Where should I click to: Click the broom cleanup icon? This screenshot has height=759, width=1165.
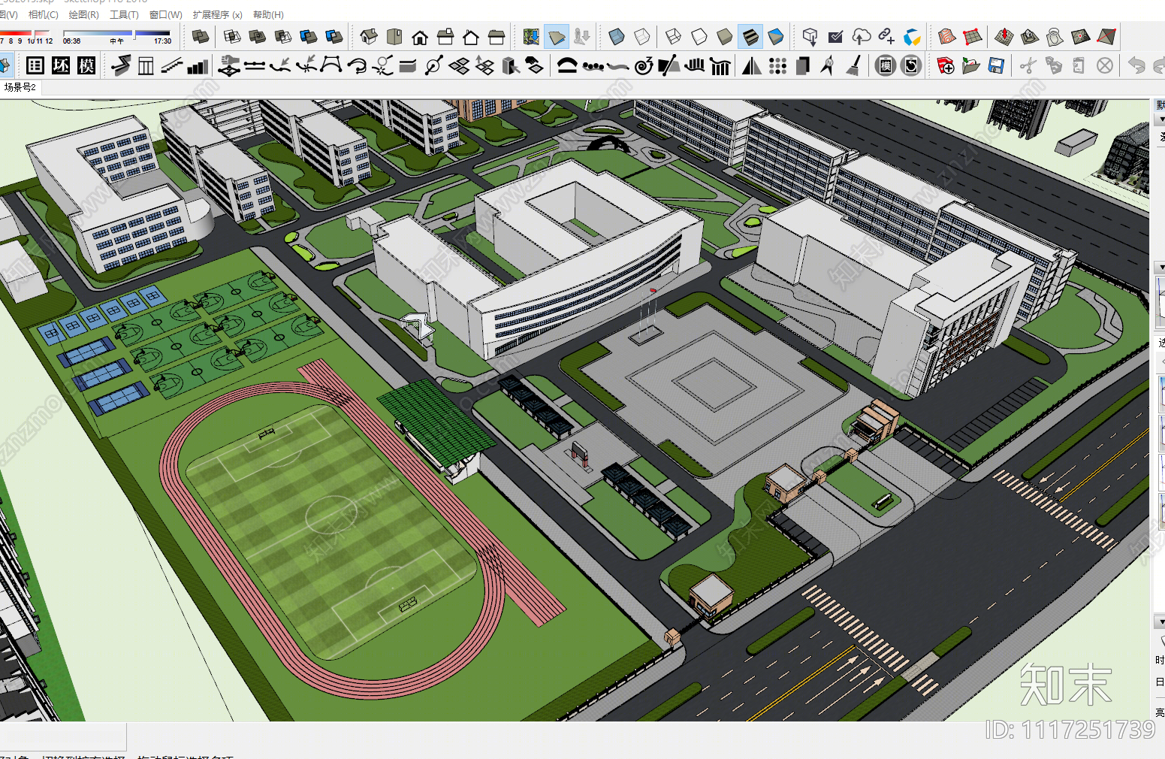tap(853, 66)
